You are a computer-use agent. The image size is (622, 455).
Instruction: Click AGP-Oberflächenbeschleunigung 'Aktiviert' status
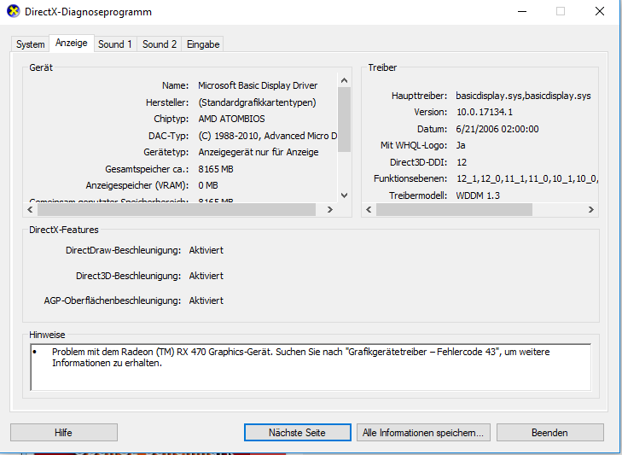[206, 300]
